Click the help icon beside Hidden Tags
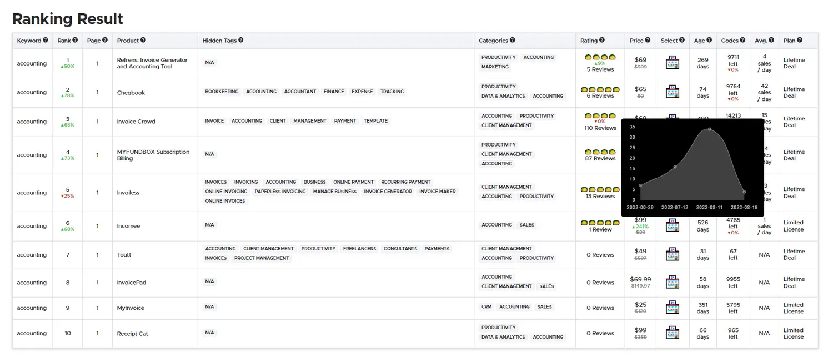 click(240, 41)
